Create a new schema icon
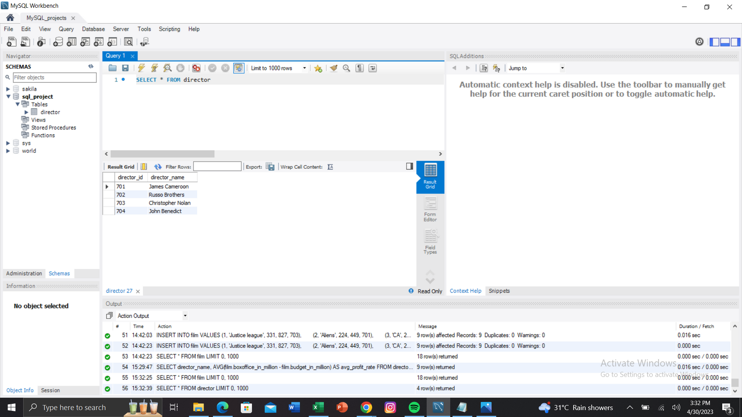 (58, 42)
